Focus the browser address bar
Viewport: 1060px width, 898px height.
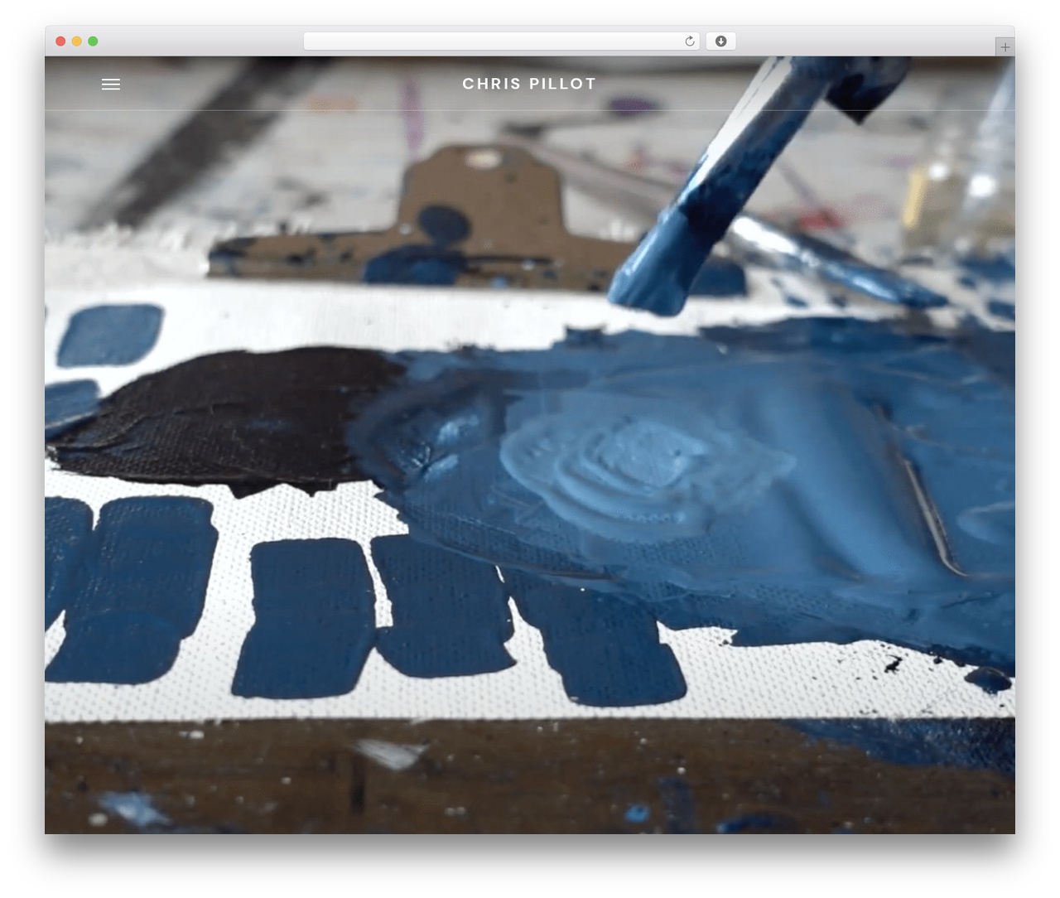501,41
